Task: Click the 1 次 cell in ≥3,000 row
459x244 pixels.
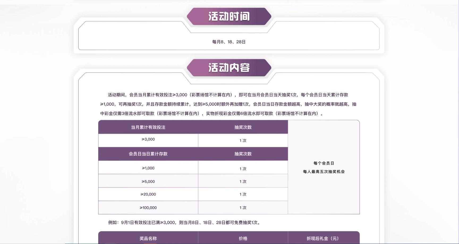Action: pos(243,141)
